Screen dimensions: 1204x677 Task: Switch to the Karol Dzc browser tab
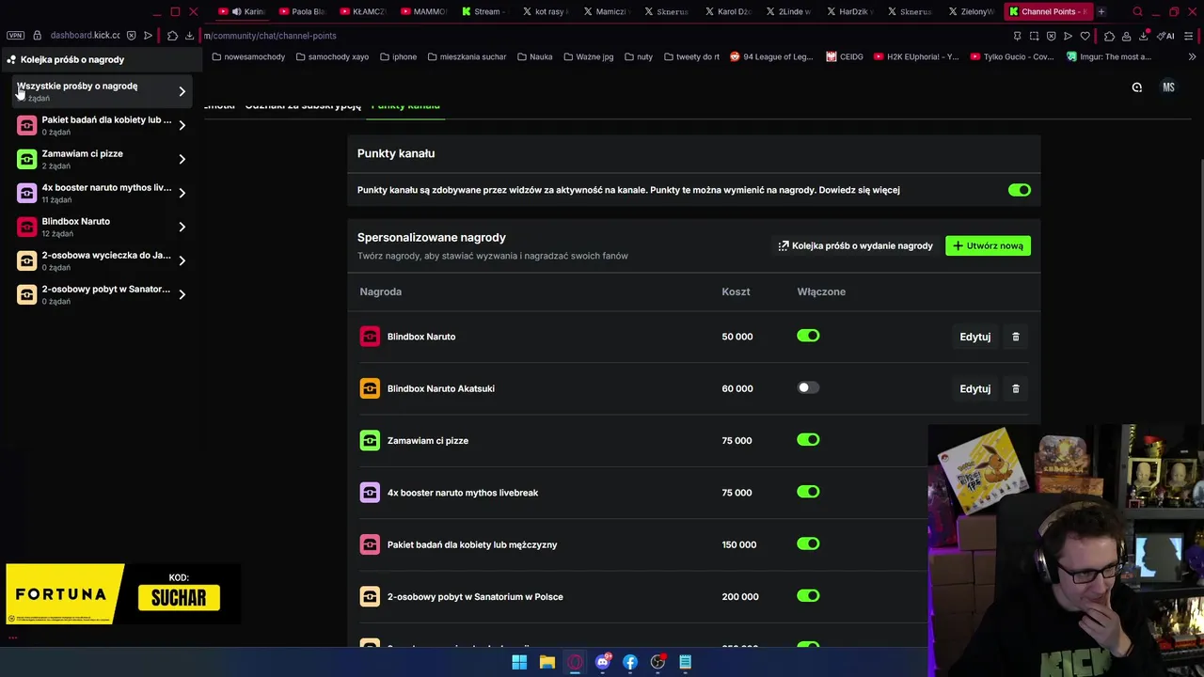click(x=728, y=11)
